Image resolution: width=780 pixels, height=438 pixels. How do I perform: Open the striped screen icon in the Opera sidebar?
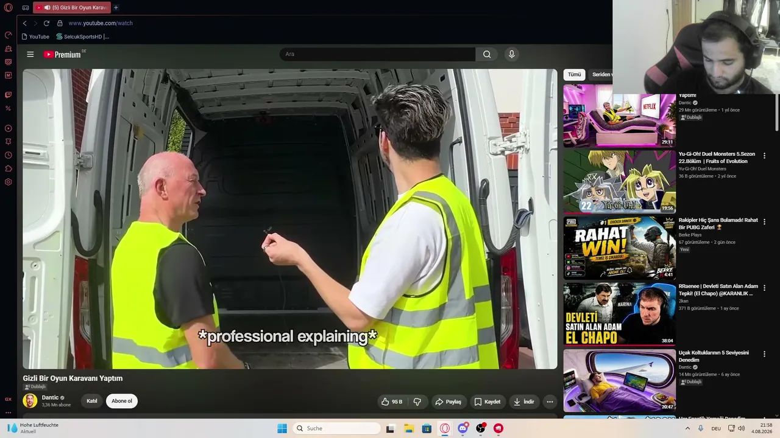tap(9, 61)
